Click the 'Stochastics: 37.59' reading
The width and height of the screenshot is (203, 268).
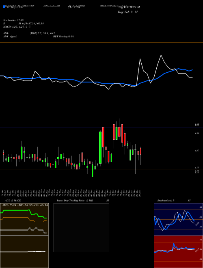[13, 20]
